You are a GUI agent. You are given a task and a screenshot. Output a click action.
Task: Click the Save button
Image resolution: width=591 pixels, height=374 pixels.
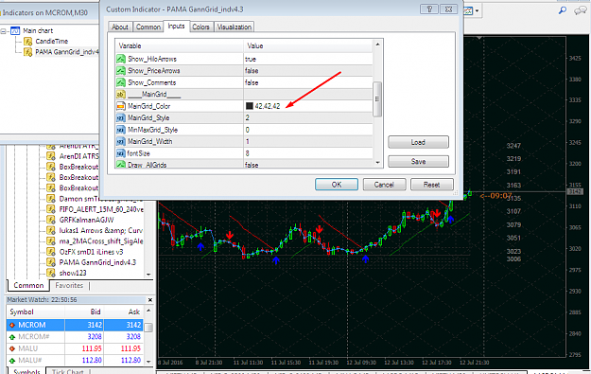coord(418,162)
